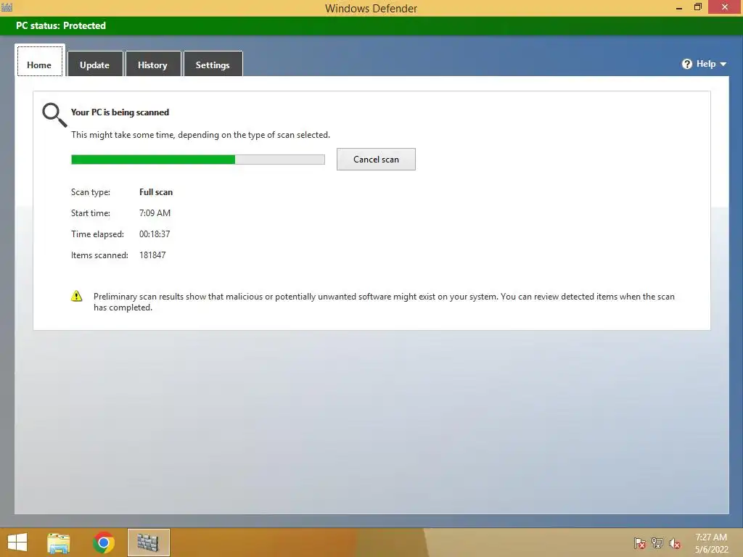Viewport: 743px width, 557px height.
Task: Click the time elapsed value '00:18:37'
Action: tap(155, 234)
